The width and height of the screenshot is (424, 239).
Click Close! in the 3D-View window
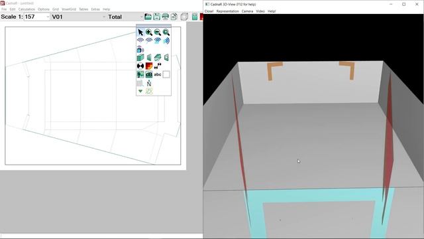pyautogui.click(x=209, y=11)
